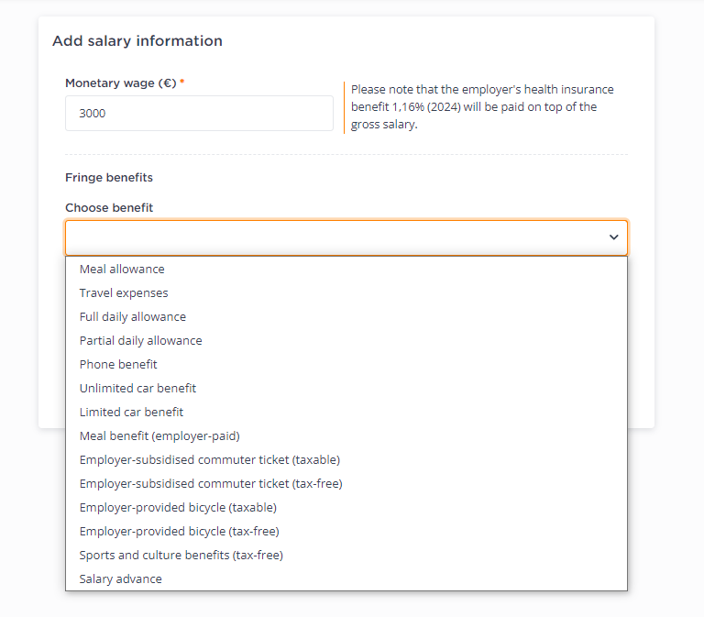Select Employer-subsidised commuter ticket (tax-free)
Screen dimensions: 704x617
point(346,483)
